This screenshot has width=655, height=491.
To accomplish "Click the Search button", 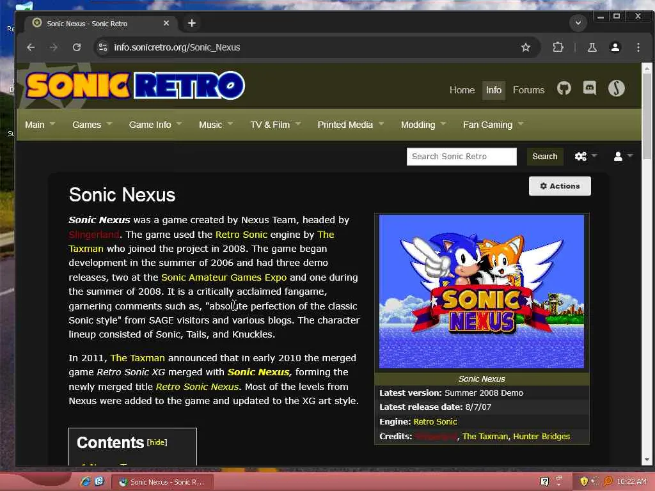I will coord(545,157).
